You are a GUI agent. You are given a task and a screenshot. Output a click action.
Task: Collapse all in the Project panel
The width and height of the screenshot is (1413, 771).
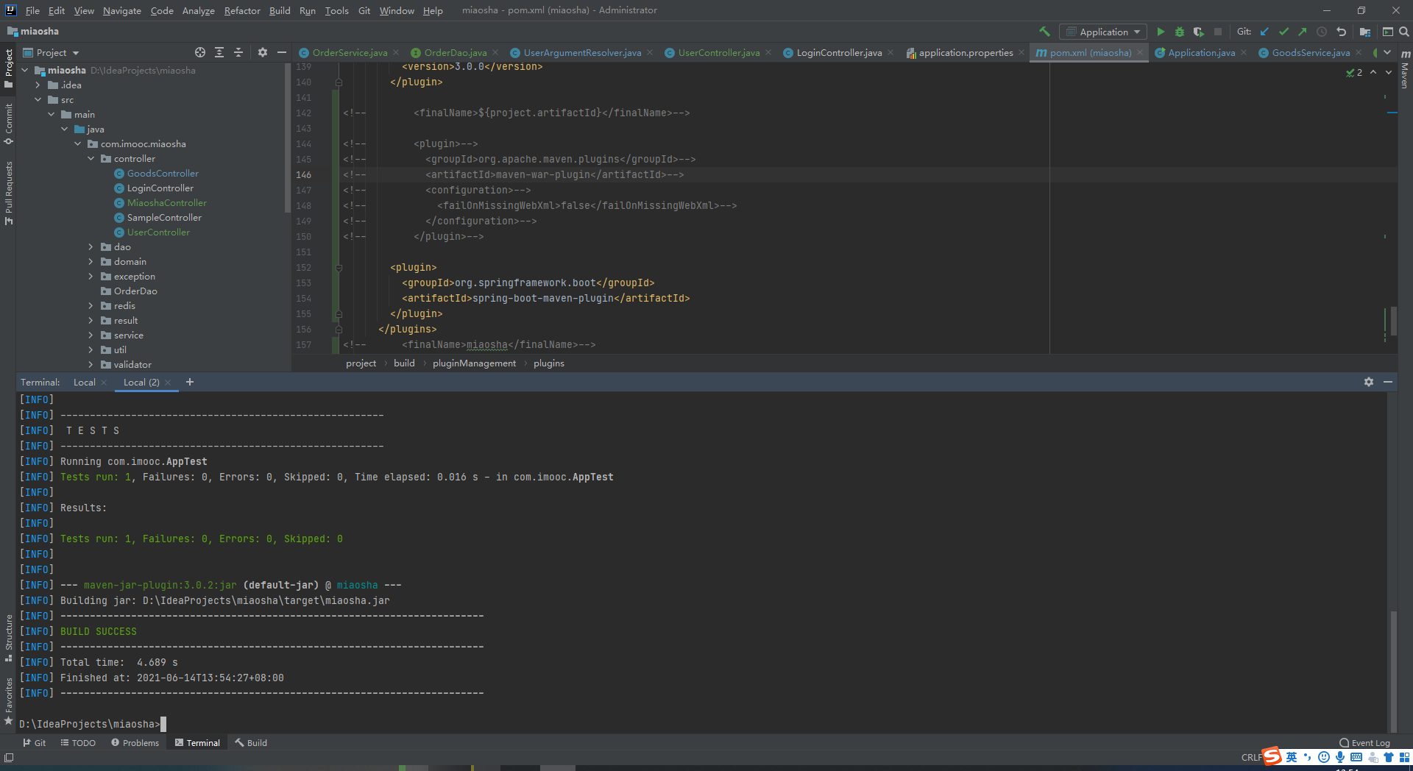click(x=238, y=52)
